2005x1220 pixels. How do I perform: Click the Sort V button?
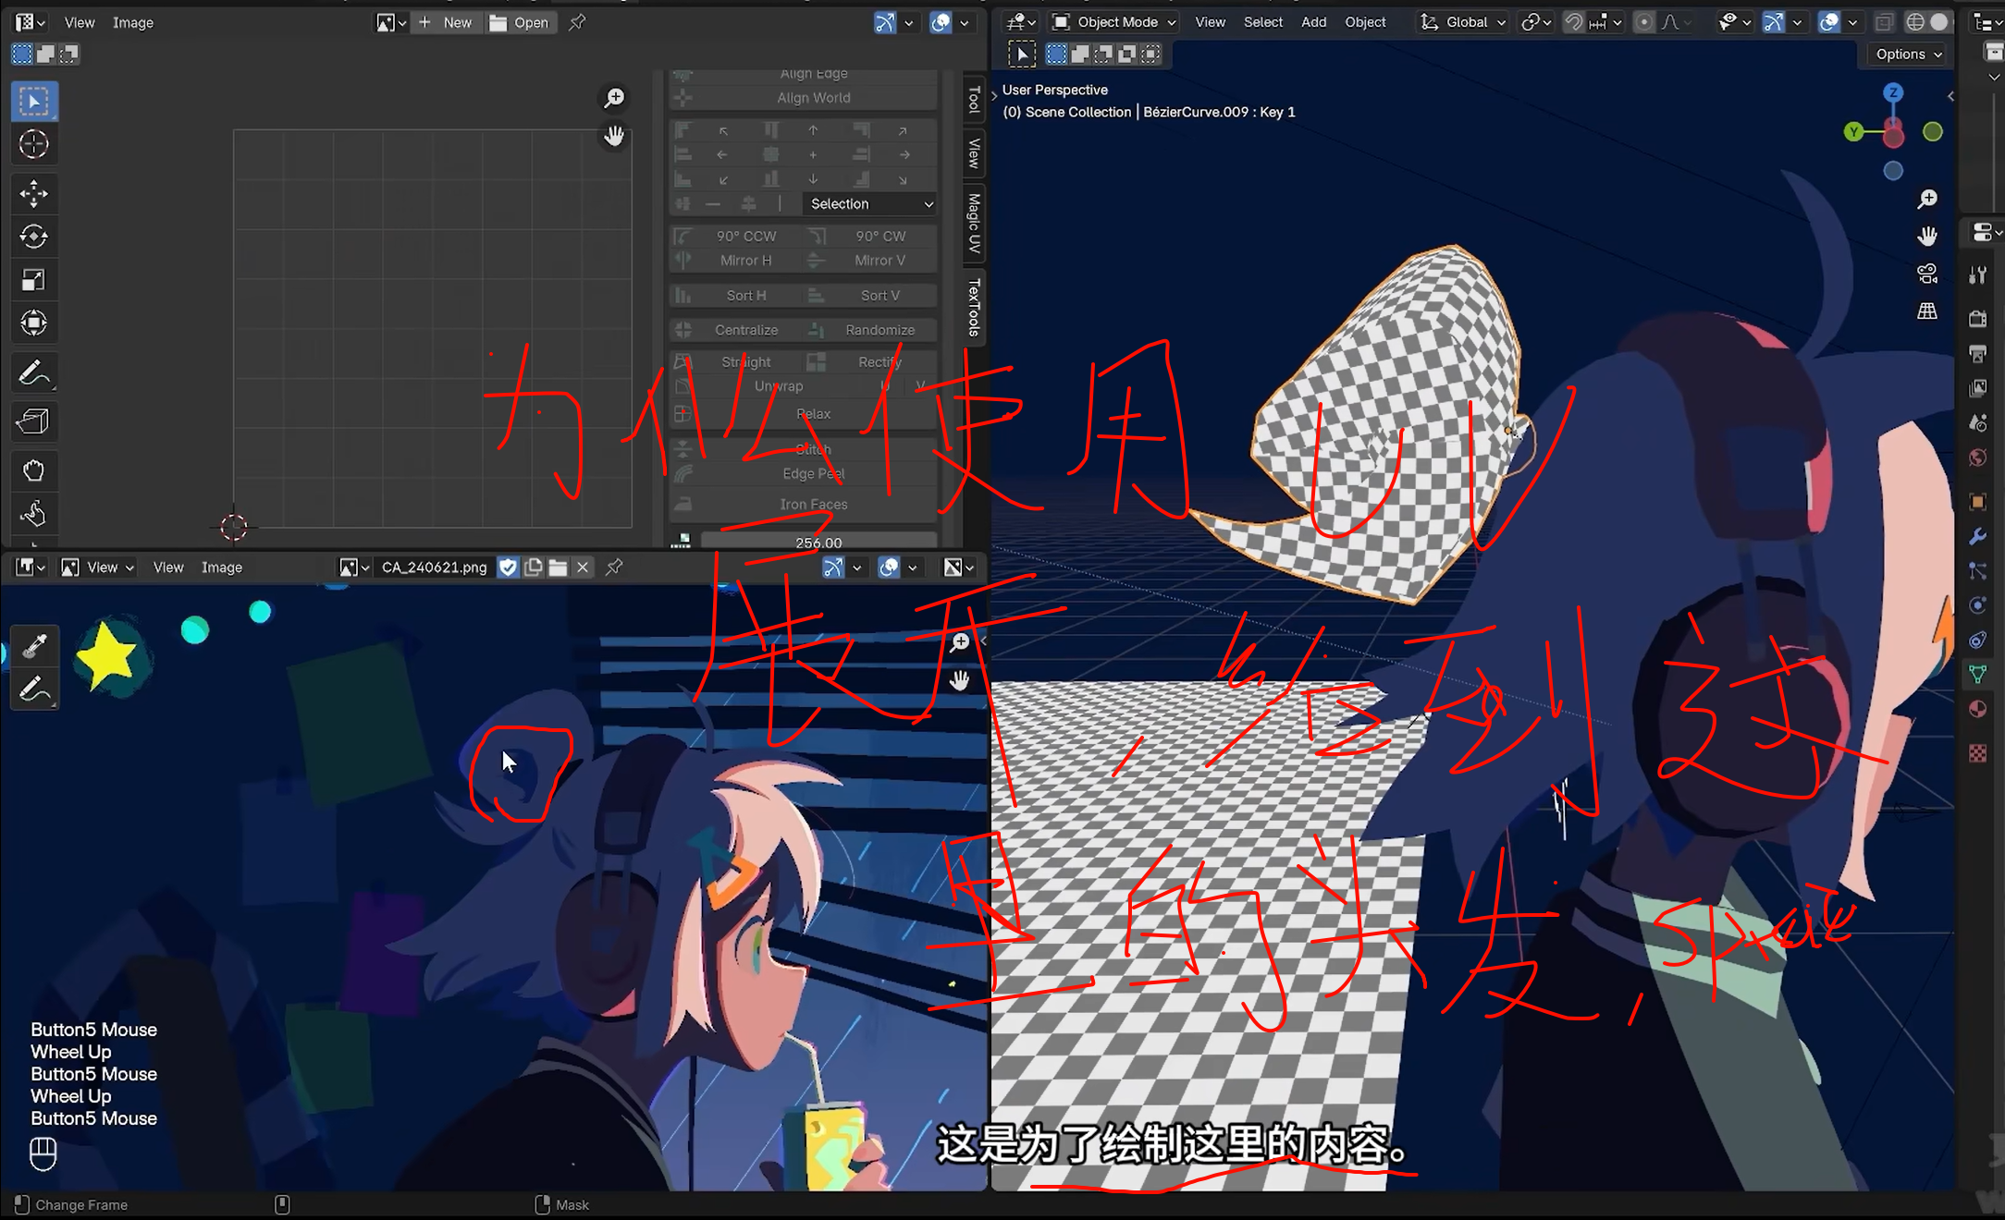tap(870, 296)
